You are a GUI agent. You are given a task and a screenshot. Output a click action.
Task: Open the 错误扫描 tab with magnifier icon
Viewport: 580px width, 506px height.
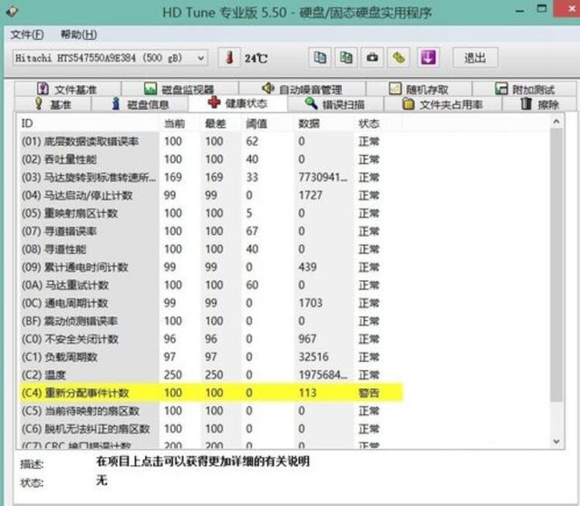pos(335,104)
